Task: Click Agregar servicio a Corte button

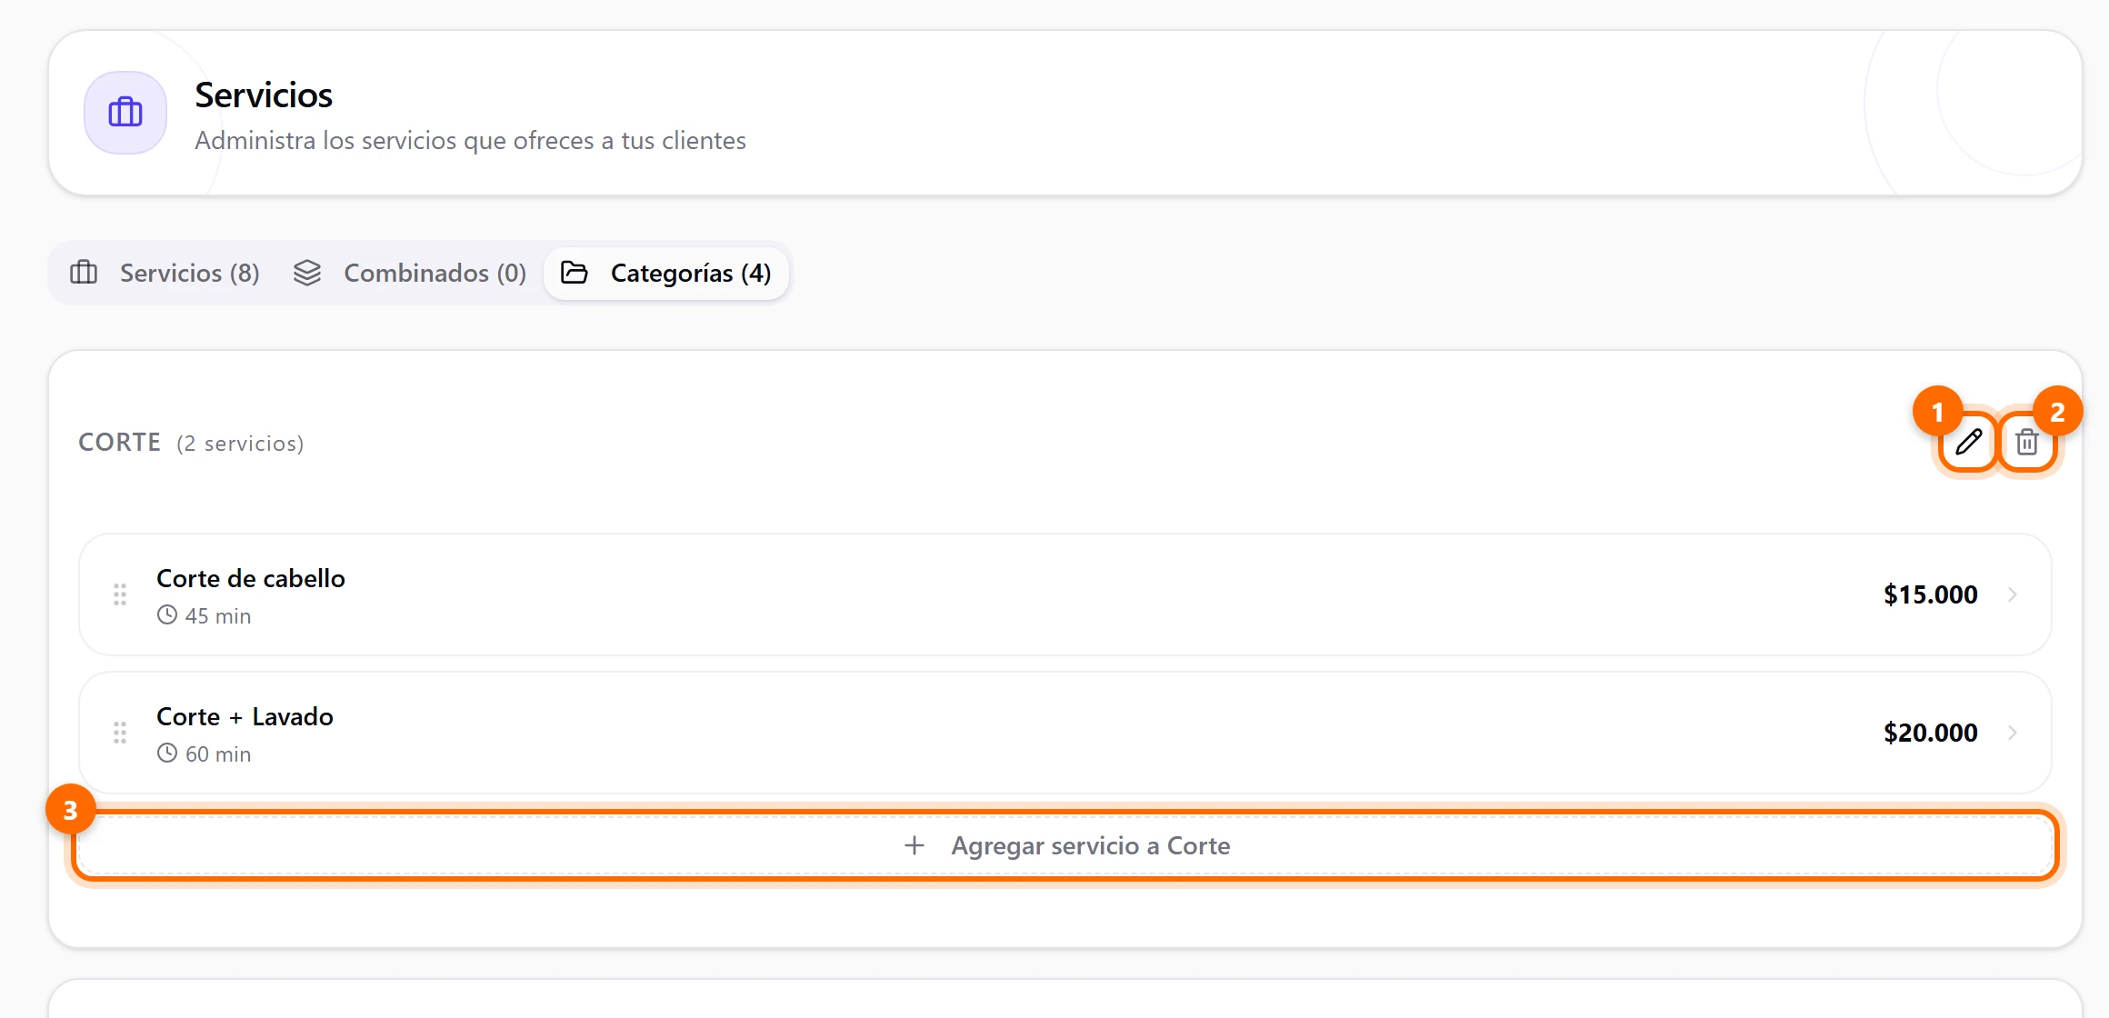Action: coord(1065,845)
